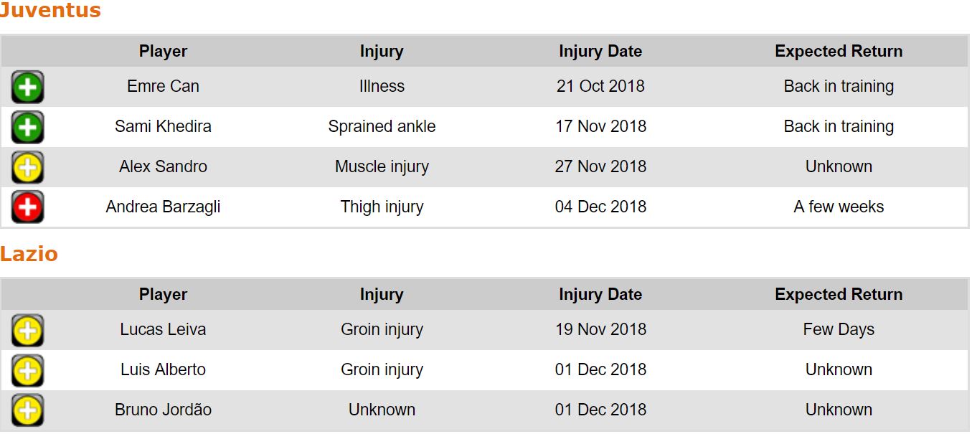
Task: Click the 04 Dec 2018 date cell
Action: (x=600, y=207)
